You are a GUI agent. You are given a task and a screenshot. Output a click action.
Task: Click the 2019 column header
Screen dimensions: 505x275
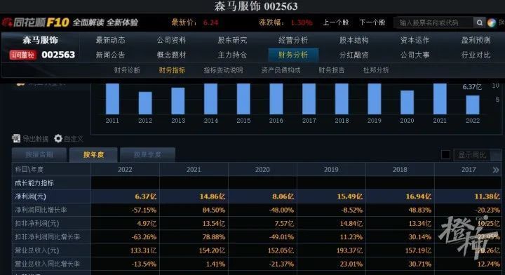pyautogui.click(x=331, y=170)
